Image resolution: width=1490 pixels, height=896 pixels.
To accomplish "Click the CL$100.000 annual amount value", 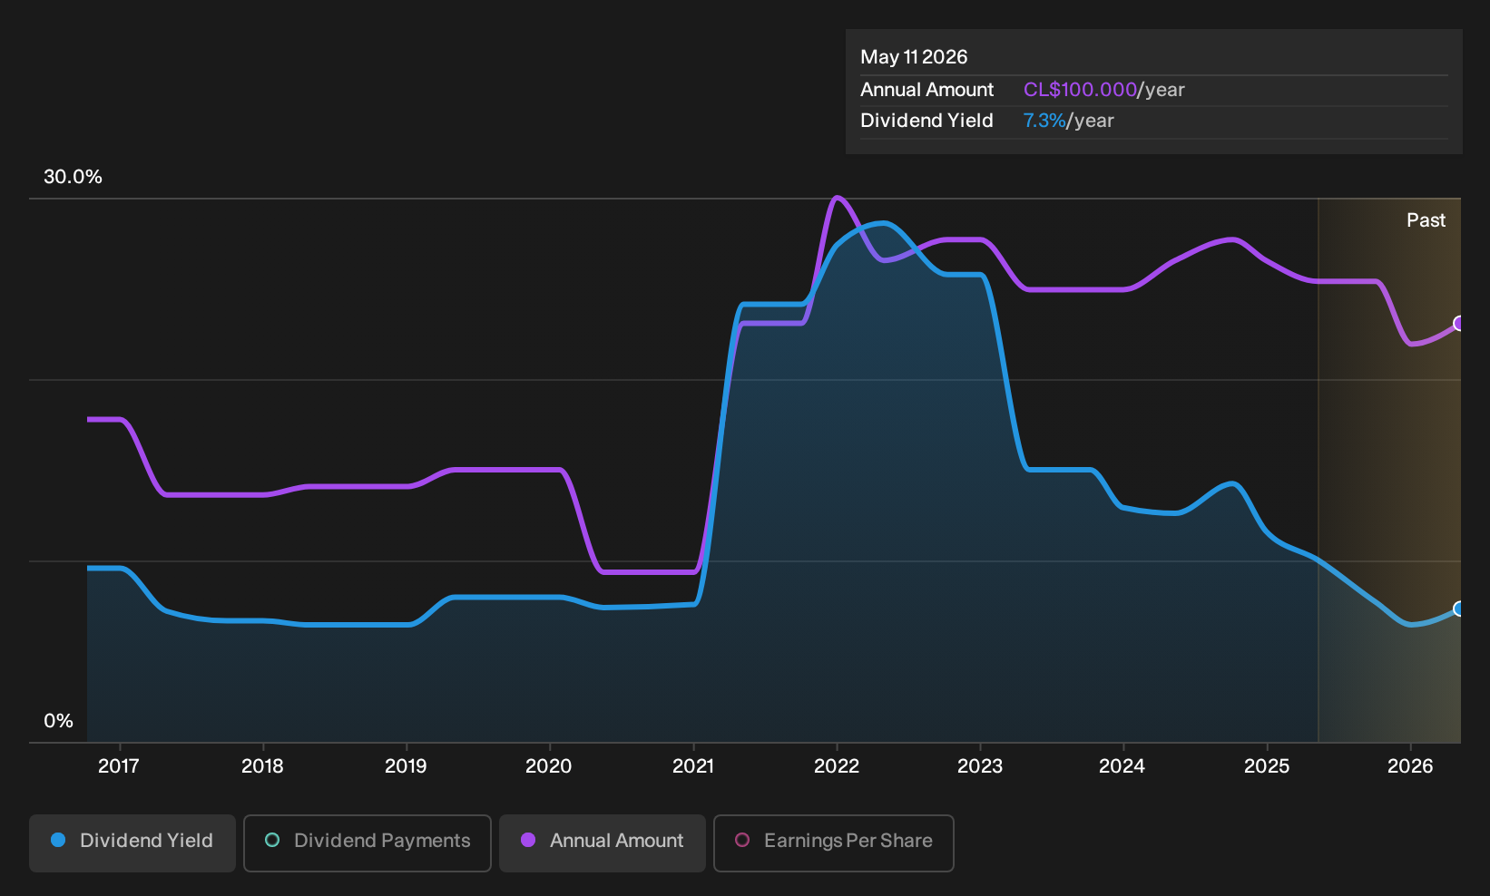I will [x=1080, y=90].
